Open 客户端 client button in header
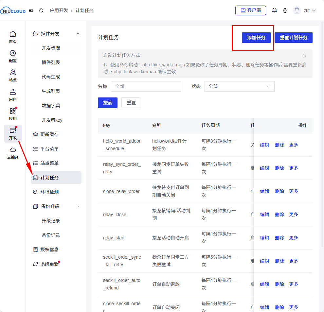 coord(251,10)
